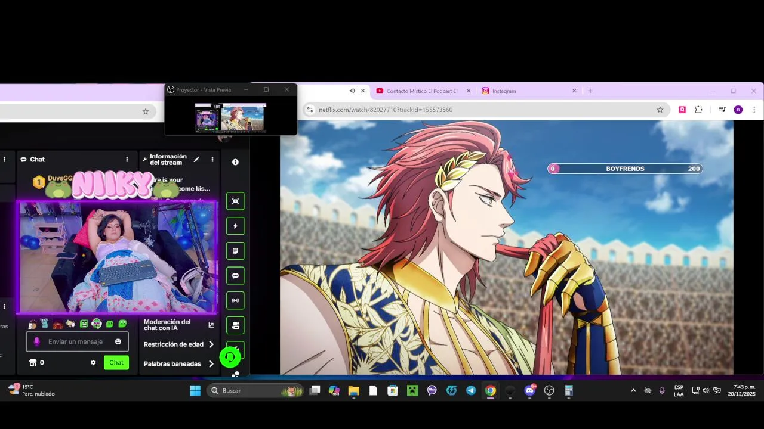Click the shop icon next to 0
The height and width of the screenshot is (429, 764).
33,362
